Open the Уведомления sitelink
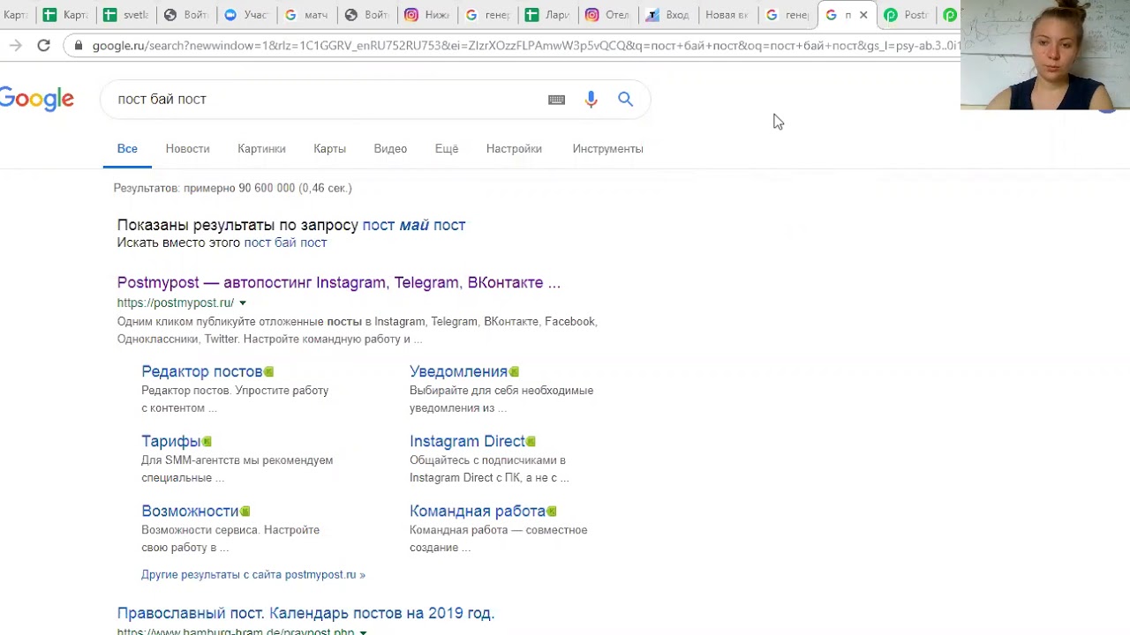 click(x=458, y=371)
